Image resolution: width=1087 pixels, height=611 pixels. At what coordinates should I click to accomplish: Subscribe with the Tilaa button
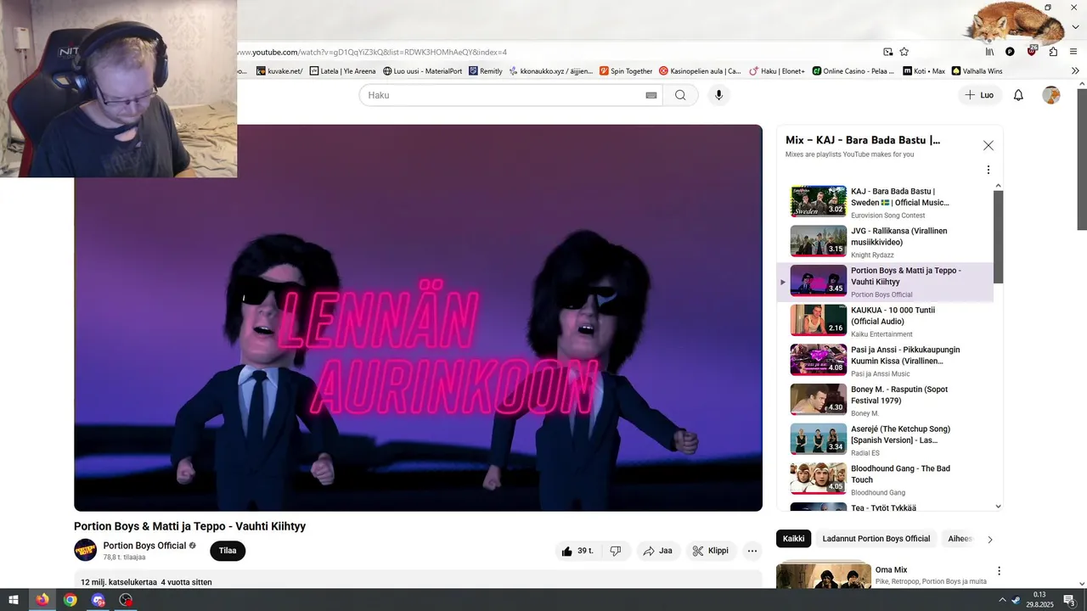228,551
